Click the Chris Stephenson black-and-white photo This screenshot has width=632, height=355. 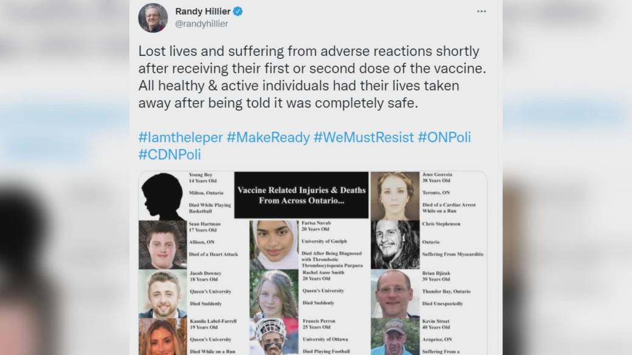[x=395, y=245]
